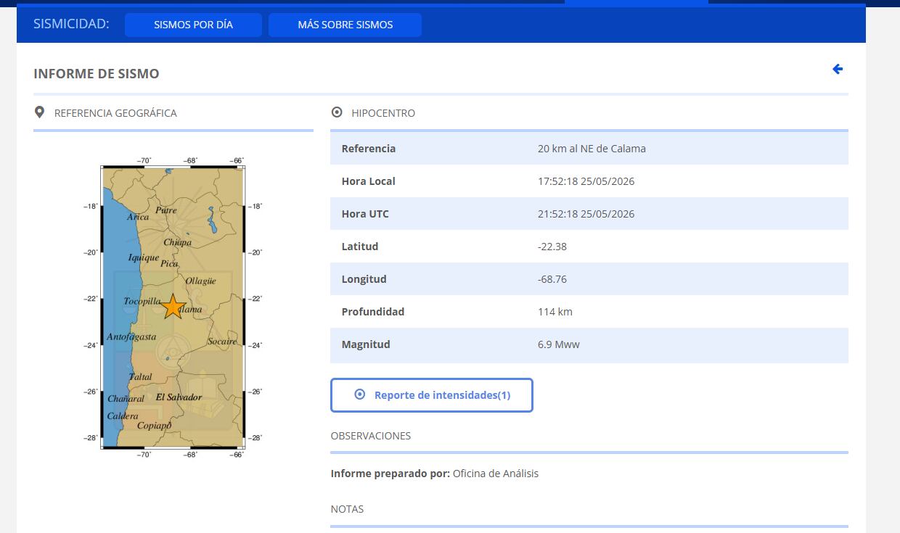Click the HIPOCENTRO section heading
900x533 pixels.
click(x=383, y=113)
